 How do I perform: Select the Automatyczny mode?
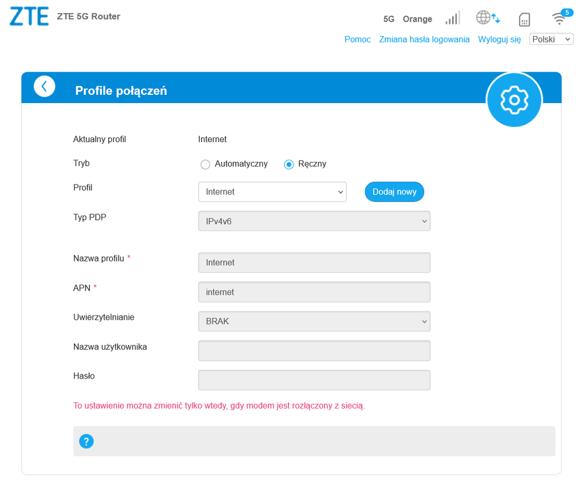[205, 164]
